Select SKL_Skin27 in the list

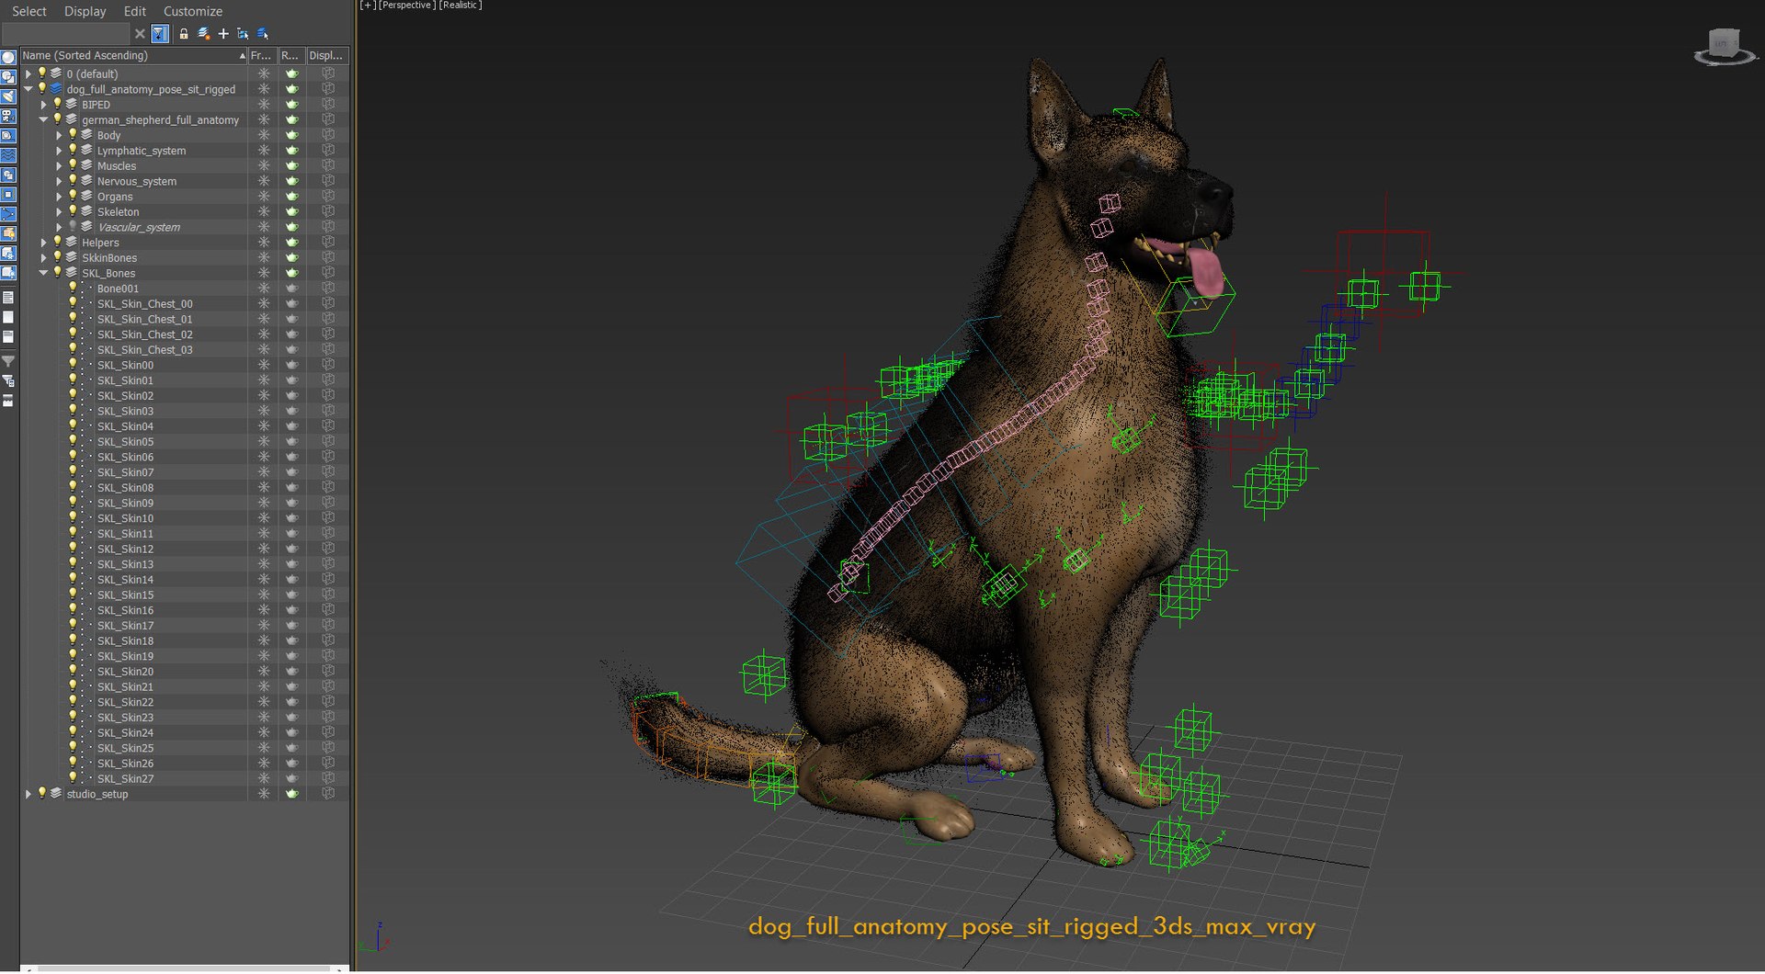[125, 779]
